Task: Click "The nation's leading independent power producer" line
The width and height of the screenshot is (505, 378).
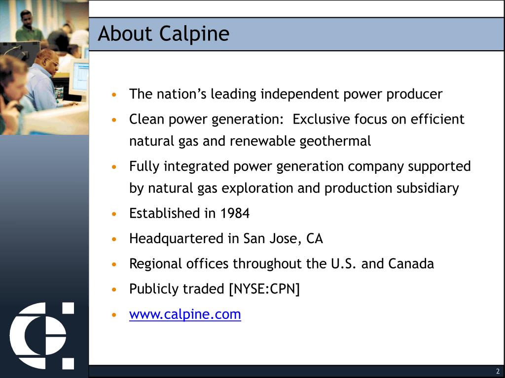Action: point(286,94)
